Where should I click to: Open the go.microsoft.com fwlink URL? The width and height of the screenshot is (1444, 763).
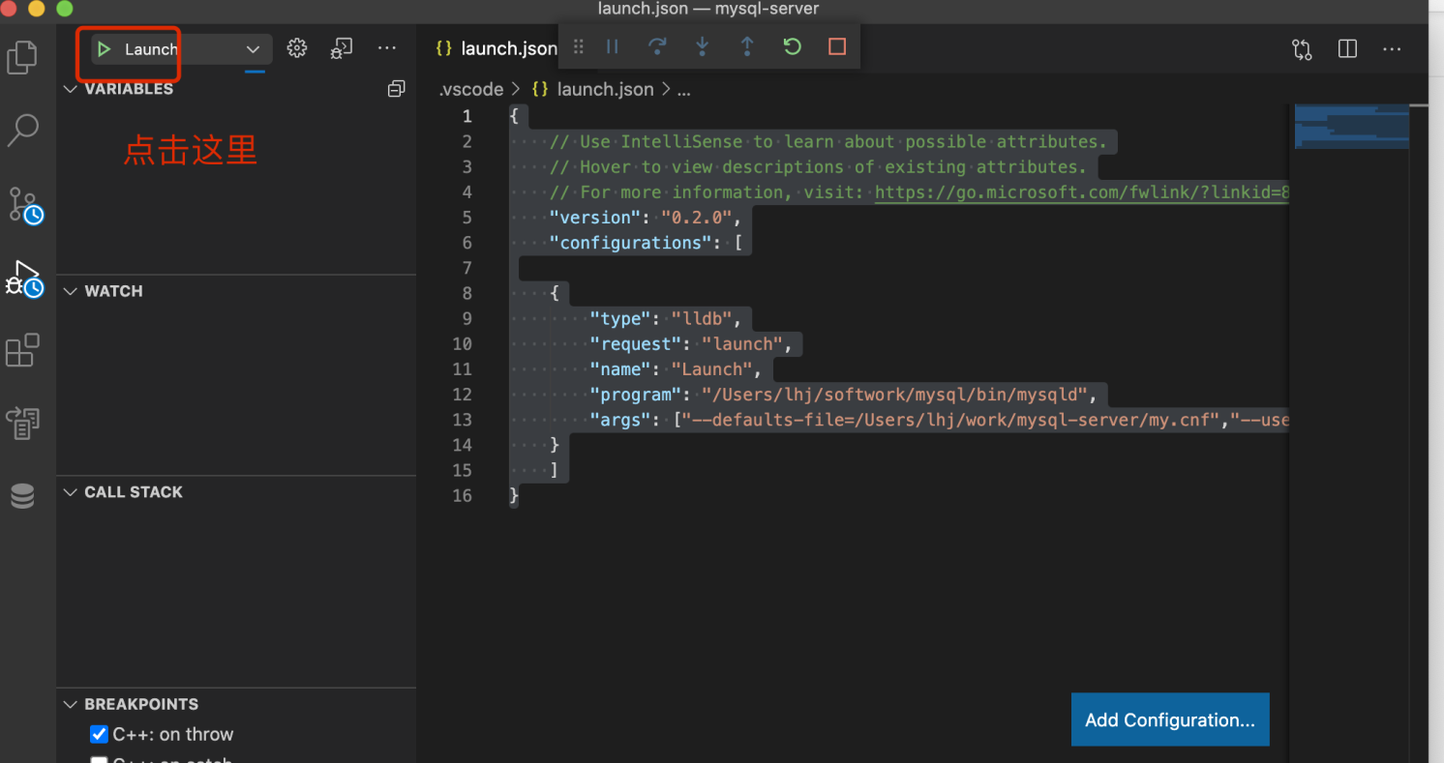coord(1082,192)
